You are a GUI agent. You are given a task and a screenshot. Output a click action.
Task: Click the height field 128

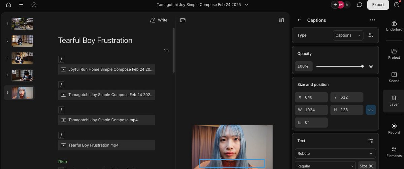click(347, 110)
